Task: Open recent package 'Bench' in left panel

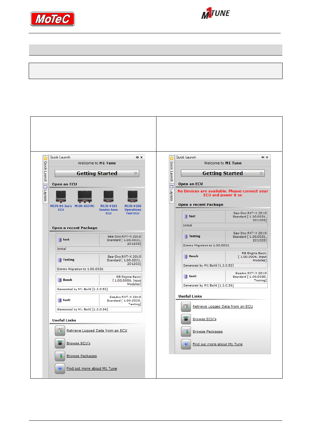Action: 99,283
